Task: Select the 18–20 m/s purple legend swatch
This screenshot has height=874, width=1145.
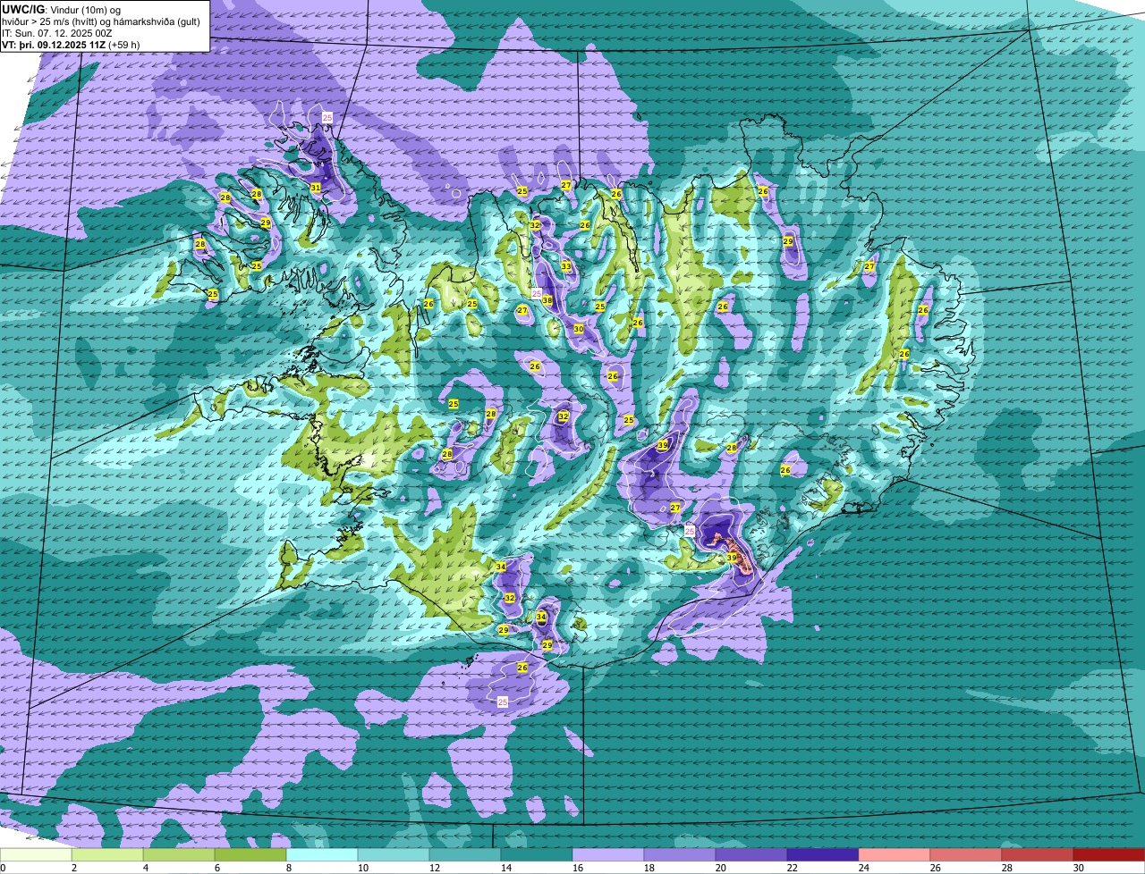Action: pyautogui.click(x=680, y=854)
